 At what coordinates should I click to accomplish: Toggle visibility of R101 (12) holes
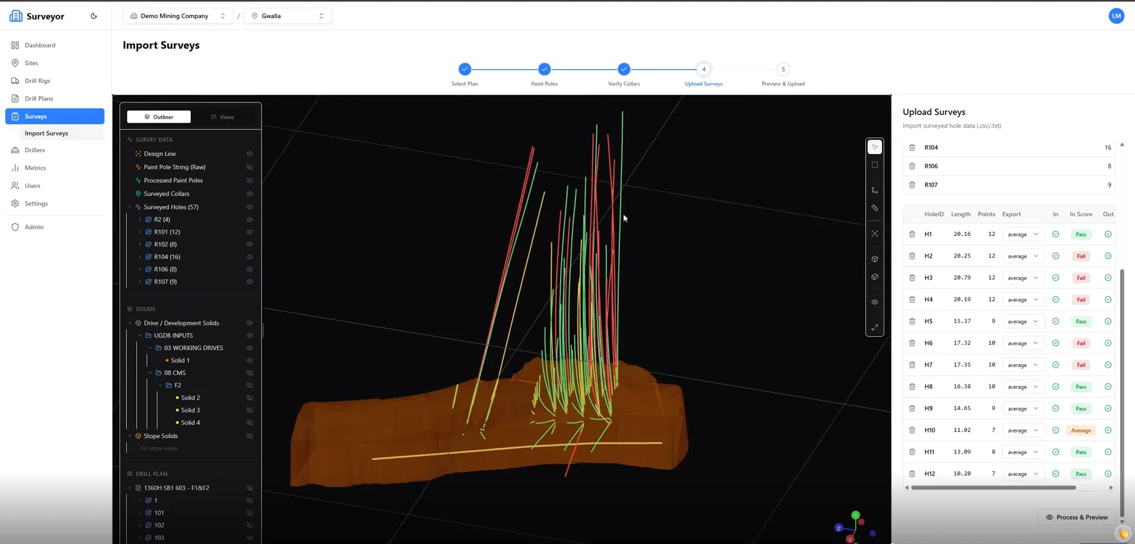click(250, 232)
